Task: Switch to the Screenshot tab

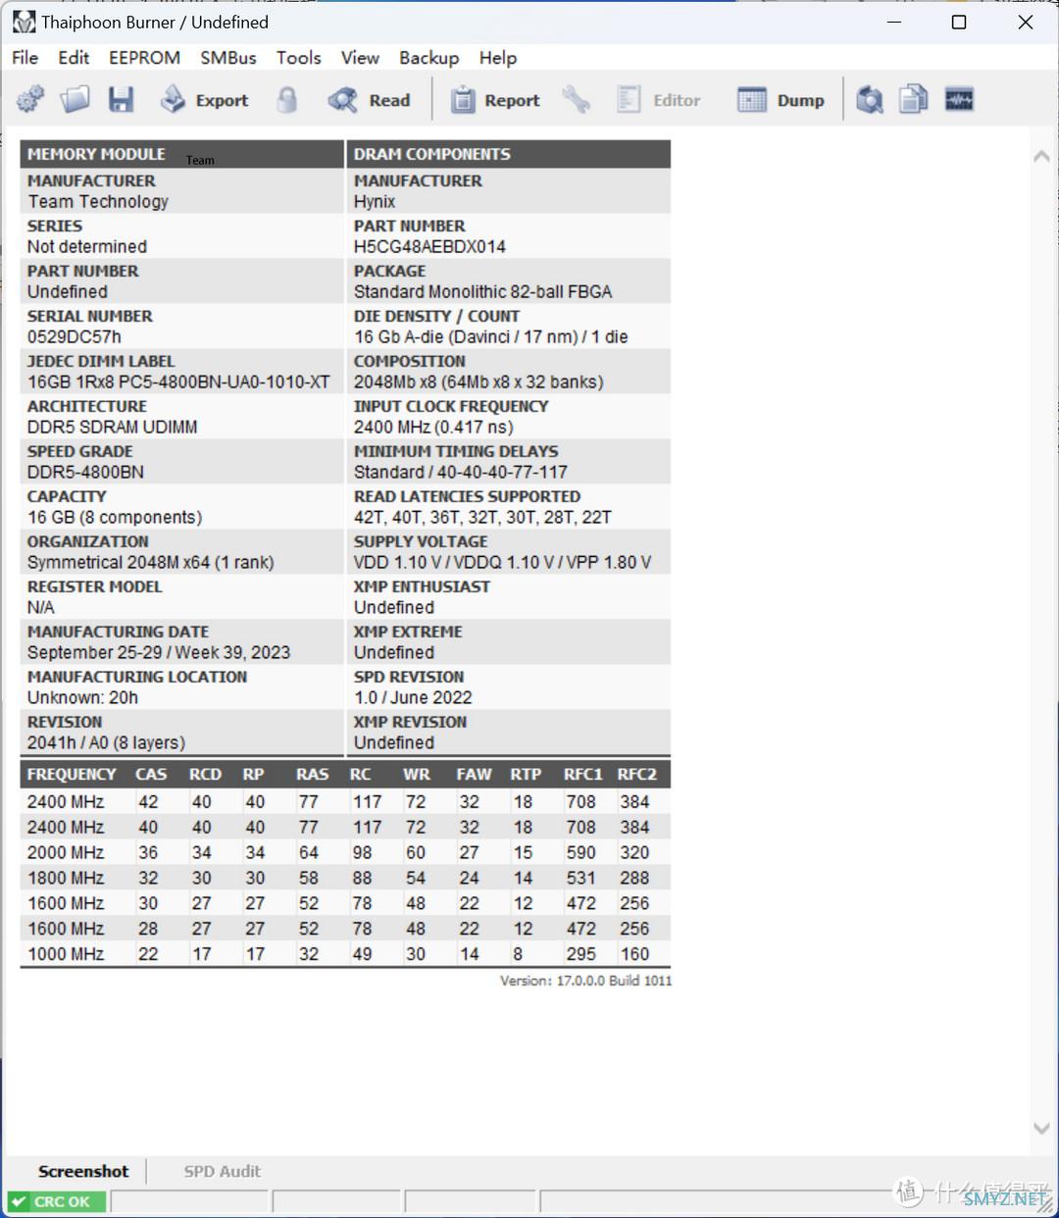Action: [x=83, y=1171]
